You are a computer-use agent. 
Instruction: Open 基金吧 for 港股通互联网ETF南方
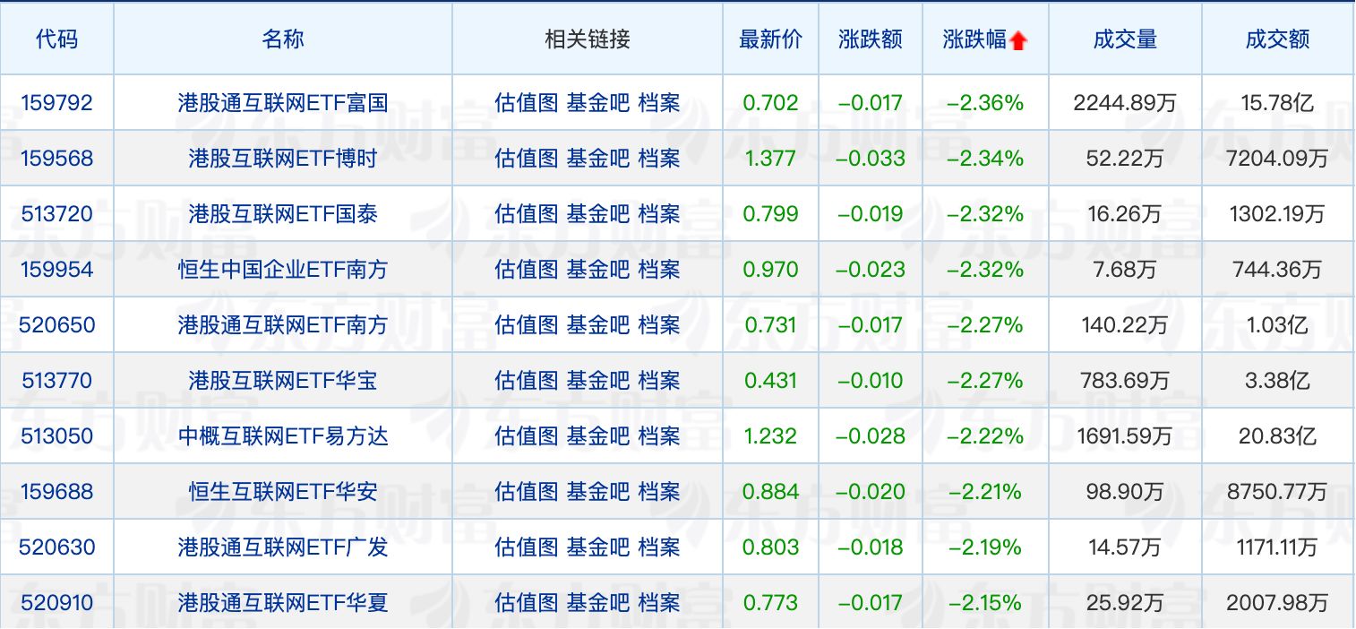597,324
